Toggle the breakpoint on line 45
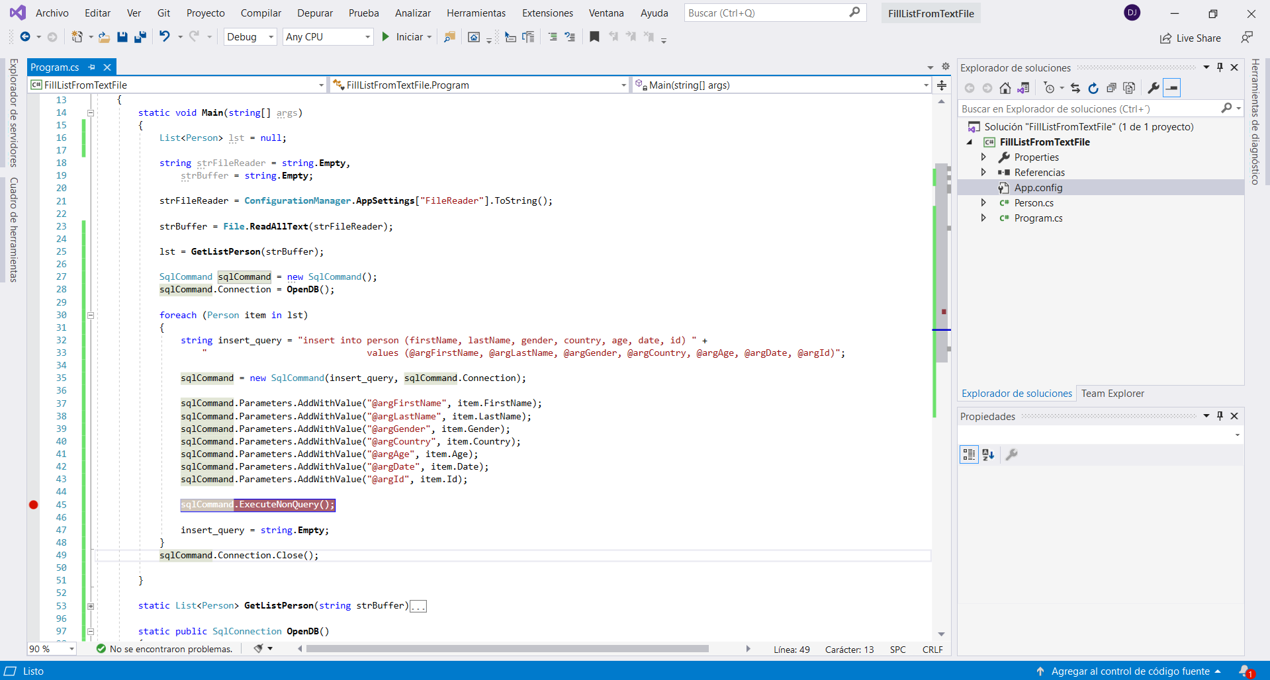 [34, 505]
